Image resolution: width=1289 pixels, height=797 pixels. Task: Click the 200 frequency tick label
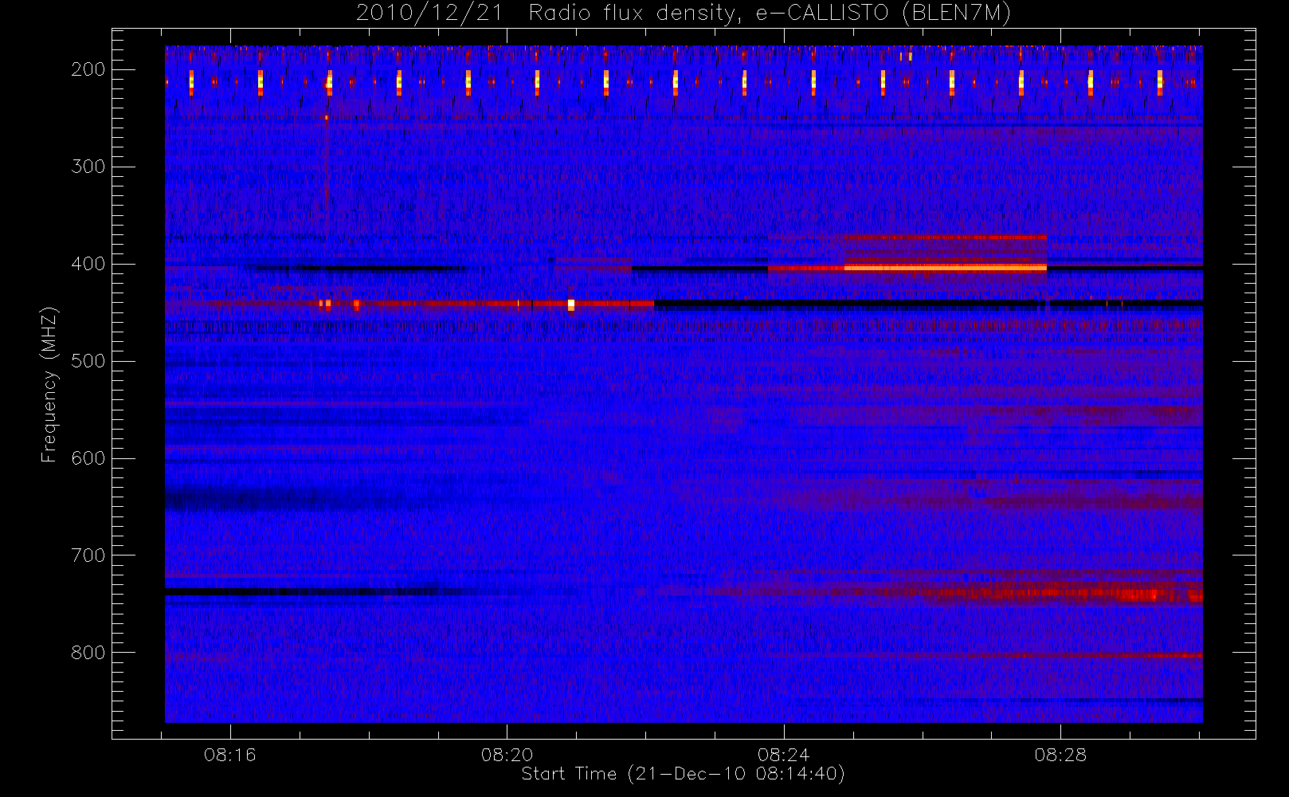click(x=88, y=69)
